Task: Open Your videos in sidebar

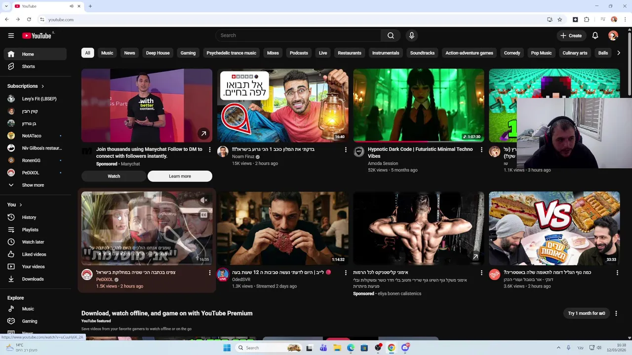Action: [x=34, y=267]
